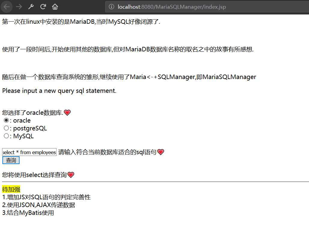
Task: Go to the home page icon
Action: click(x=55, y=7)
